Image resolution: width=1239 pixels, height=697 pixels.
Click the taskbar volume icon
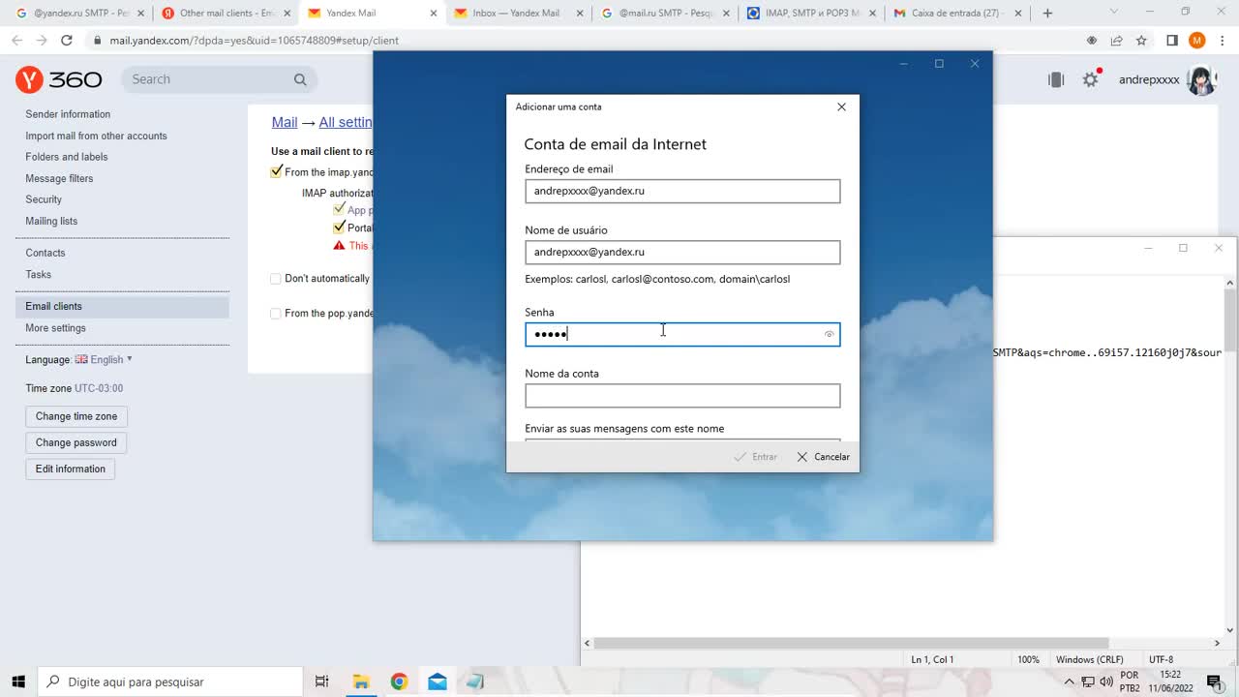(1106, 682)
